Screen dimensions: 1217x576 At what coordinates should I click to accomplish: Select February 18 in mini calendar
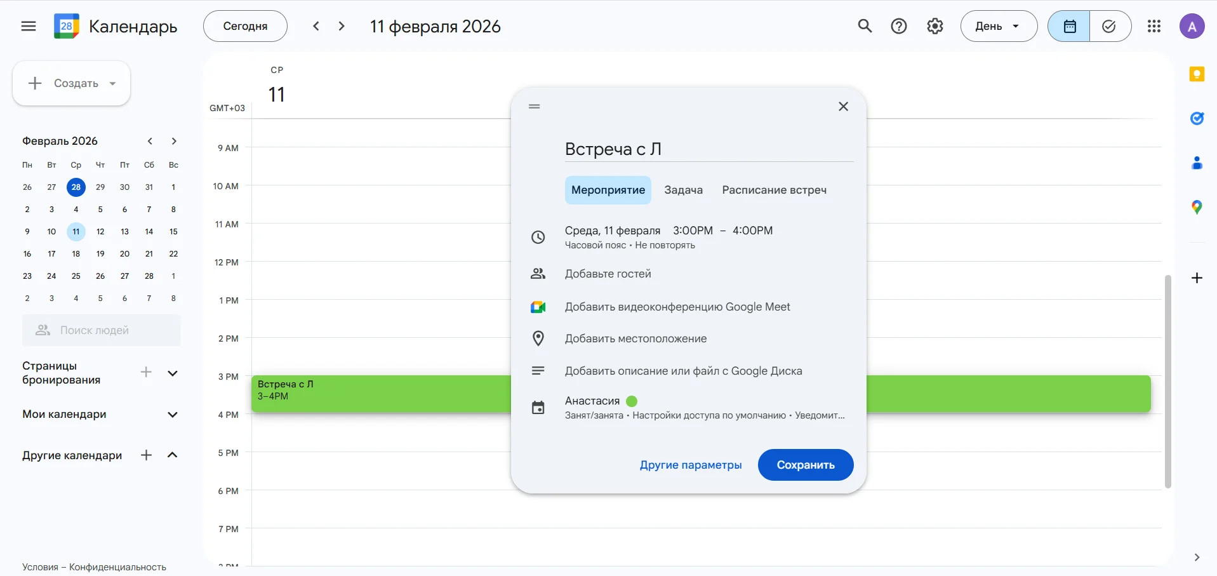tap(76, 254)
